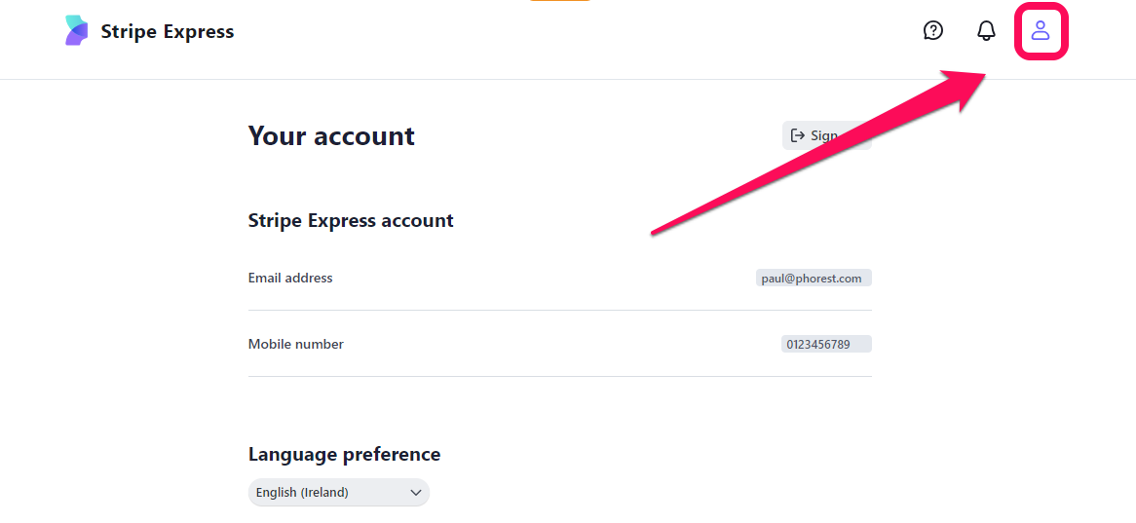The image size is (1136, 523).
Task: Click the sign out arrow icon
Action: pos(798,134)
